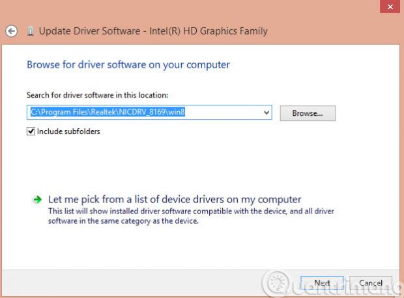Click the green arrow next to Let me pick
This screenshot has height=298, width=404.
pos(37,200)
